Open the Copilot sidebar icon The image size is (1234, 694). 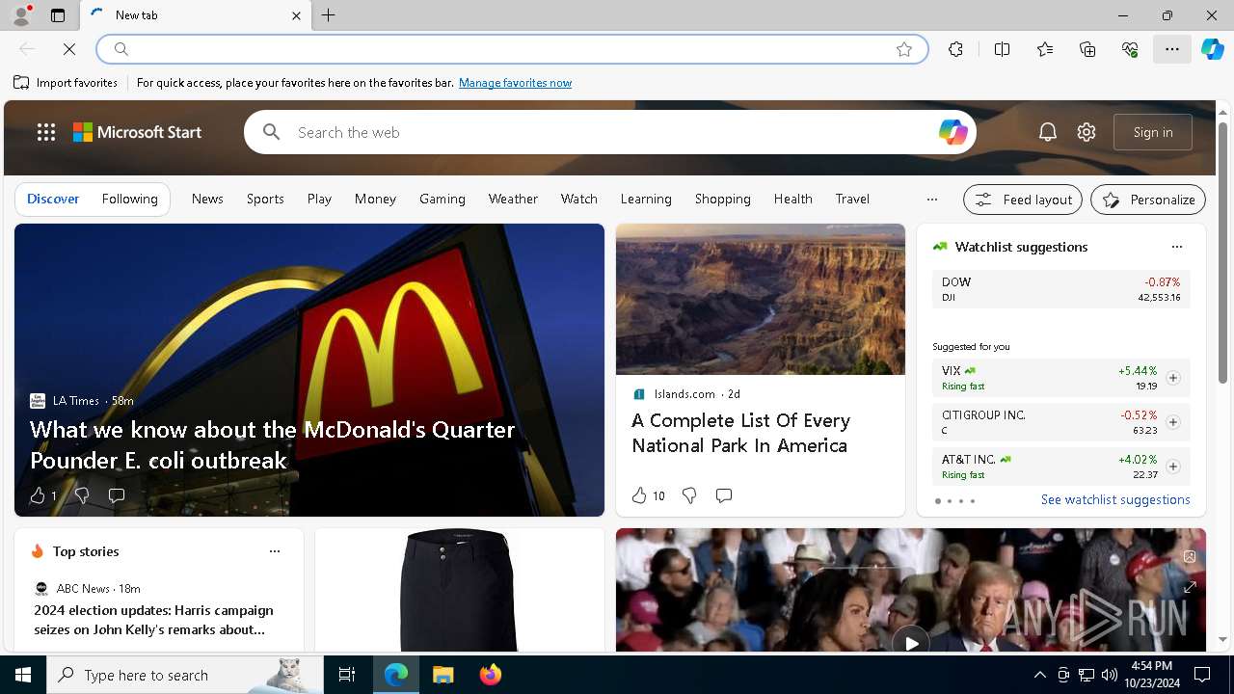pyautogui.click(x=1213, y=49)
